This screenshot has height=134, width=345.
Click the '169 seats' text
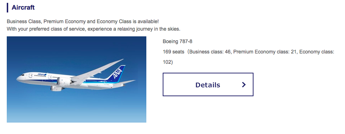(x=173, y=52)
